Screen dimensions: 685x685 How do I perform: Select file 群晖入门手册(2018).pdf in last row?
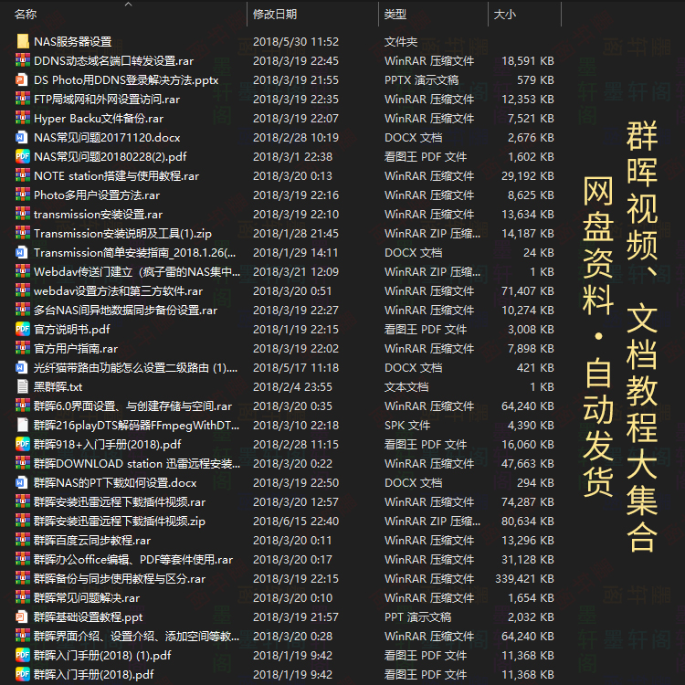tap(94, 675)
